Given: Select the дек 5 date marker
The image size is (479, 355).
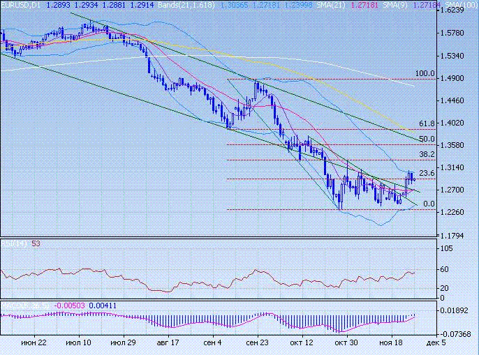Looking at the screenshot, I should (434, 343).
